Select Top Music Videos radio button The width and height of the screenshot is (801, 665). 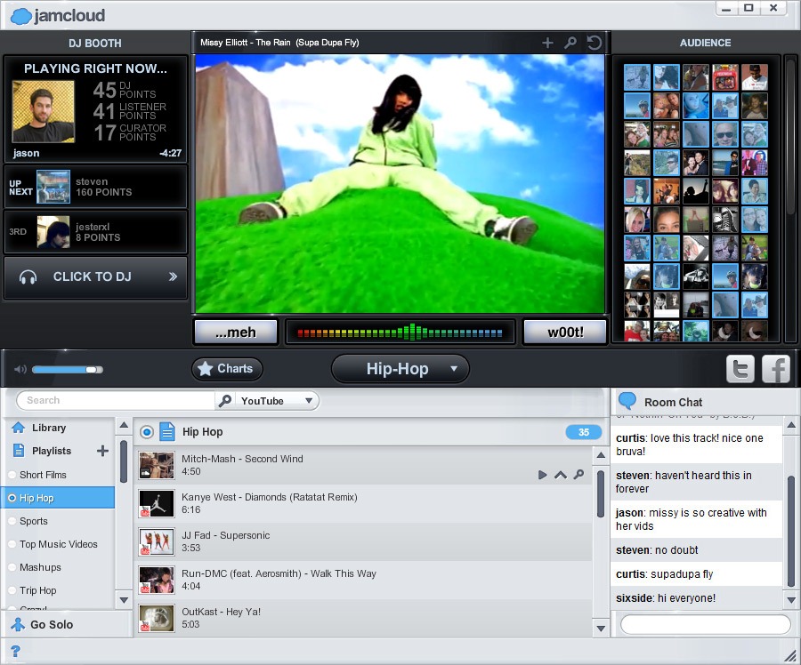pos(12,544)
